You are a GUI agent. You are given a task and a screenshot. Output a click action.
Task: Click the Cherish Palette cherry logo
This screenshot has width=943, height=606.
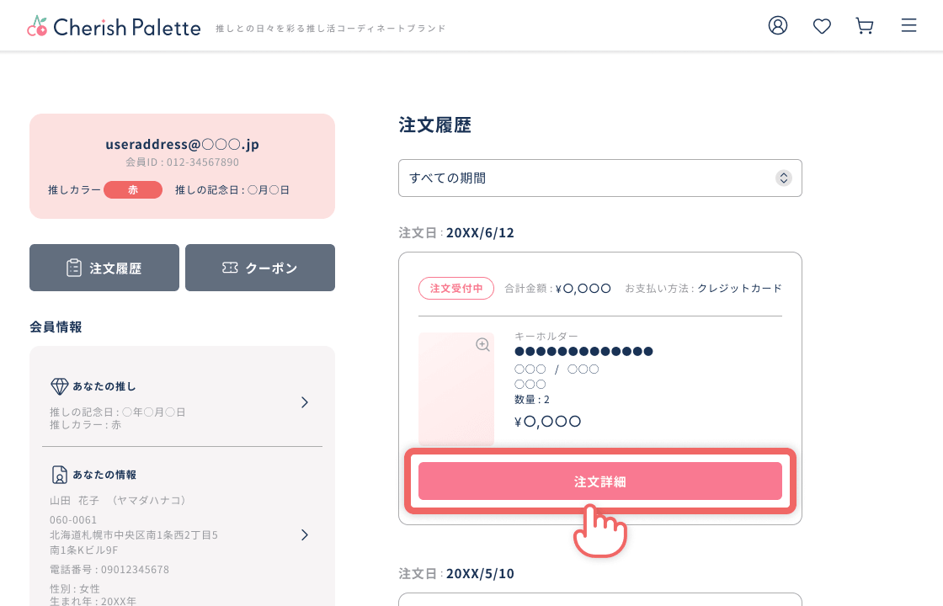(37, 26)
